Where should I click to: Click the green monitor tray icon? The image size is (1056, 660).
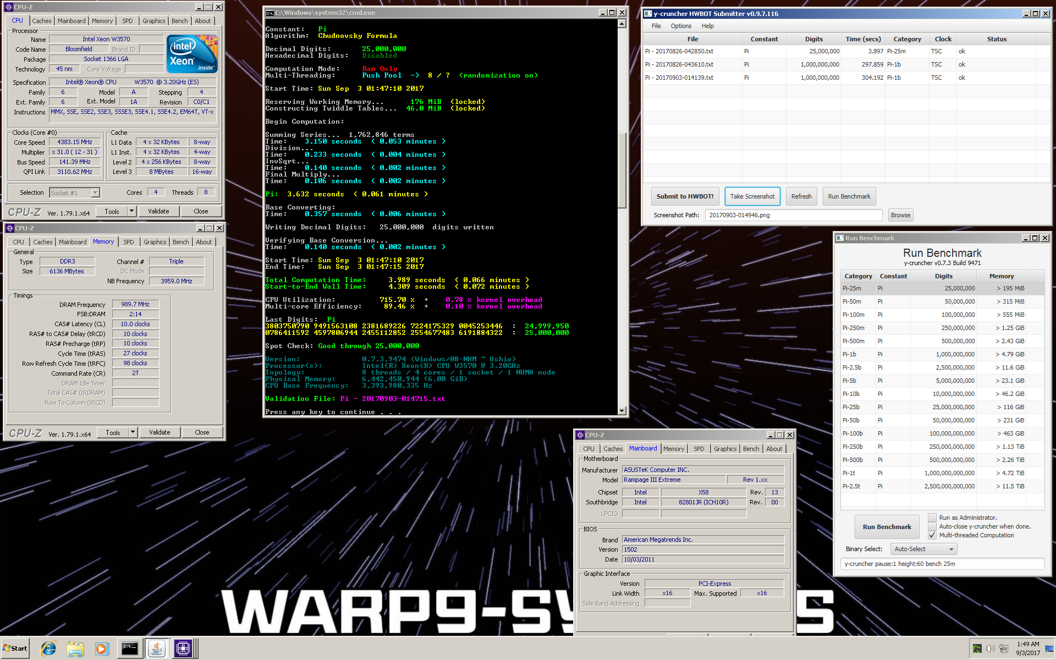click(977, 648)
